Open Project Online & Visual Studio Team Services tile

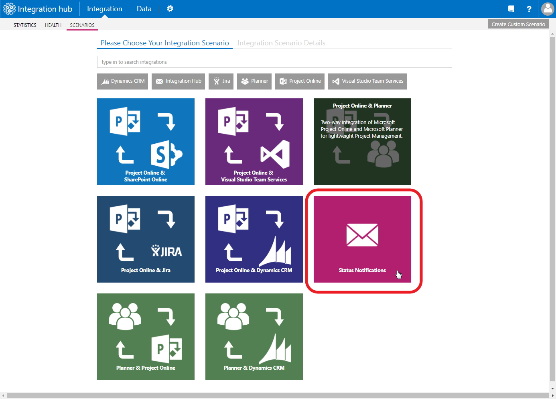point(254,142)
